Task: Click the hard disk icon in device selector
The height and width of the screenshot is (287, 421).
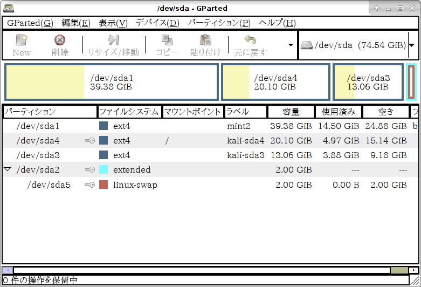Action: (x=307, y=45)
